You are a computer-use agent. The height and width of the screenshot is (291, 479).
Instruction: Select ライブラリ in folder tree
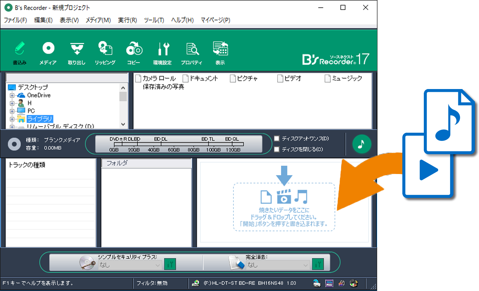coord(40,119)
